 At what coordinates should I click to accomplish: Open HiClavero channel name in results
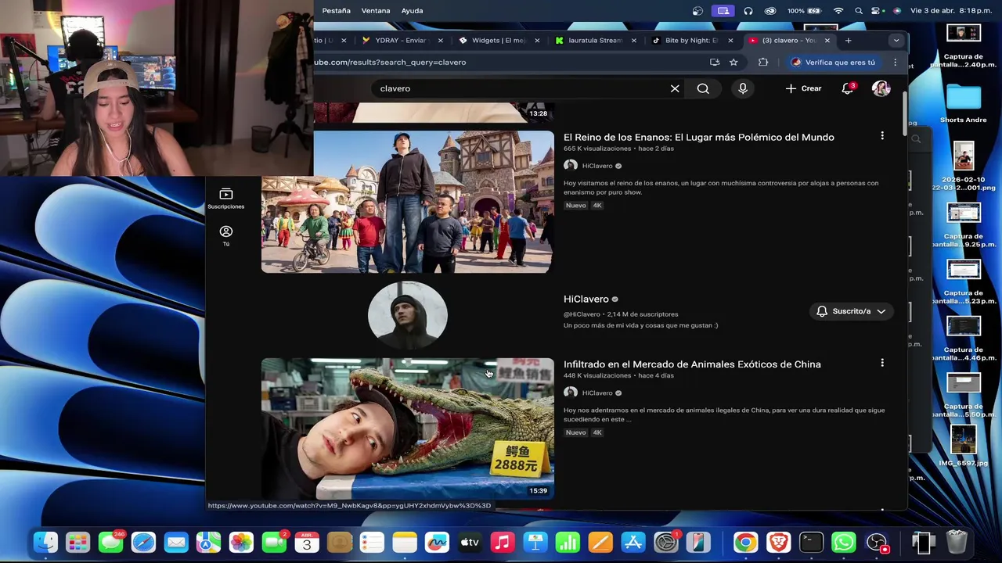coord(586,299)
